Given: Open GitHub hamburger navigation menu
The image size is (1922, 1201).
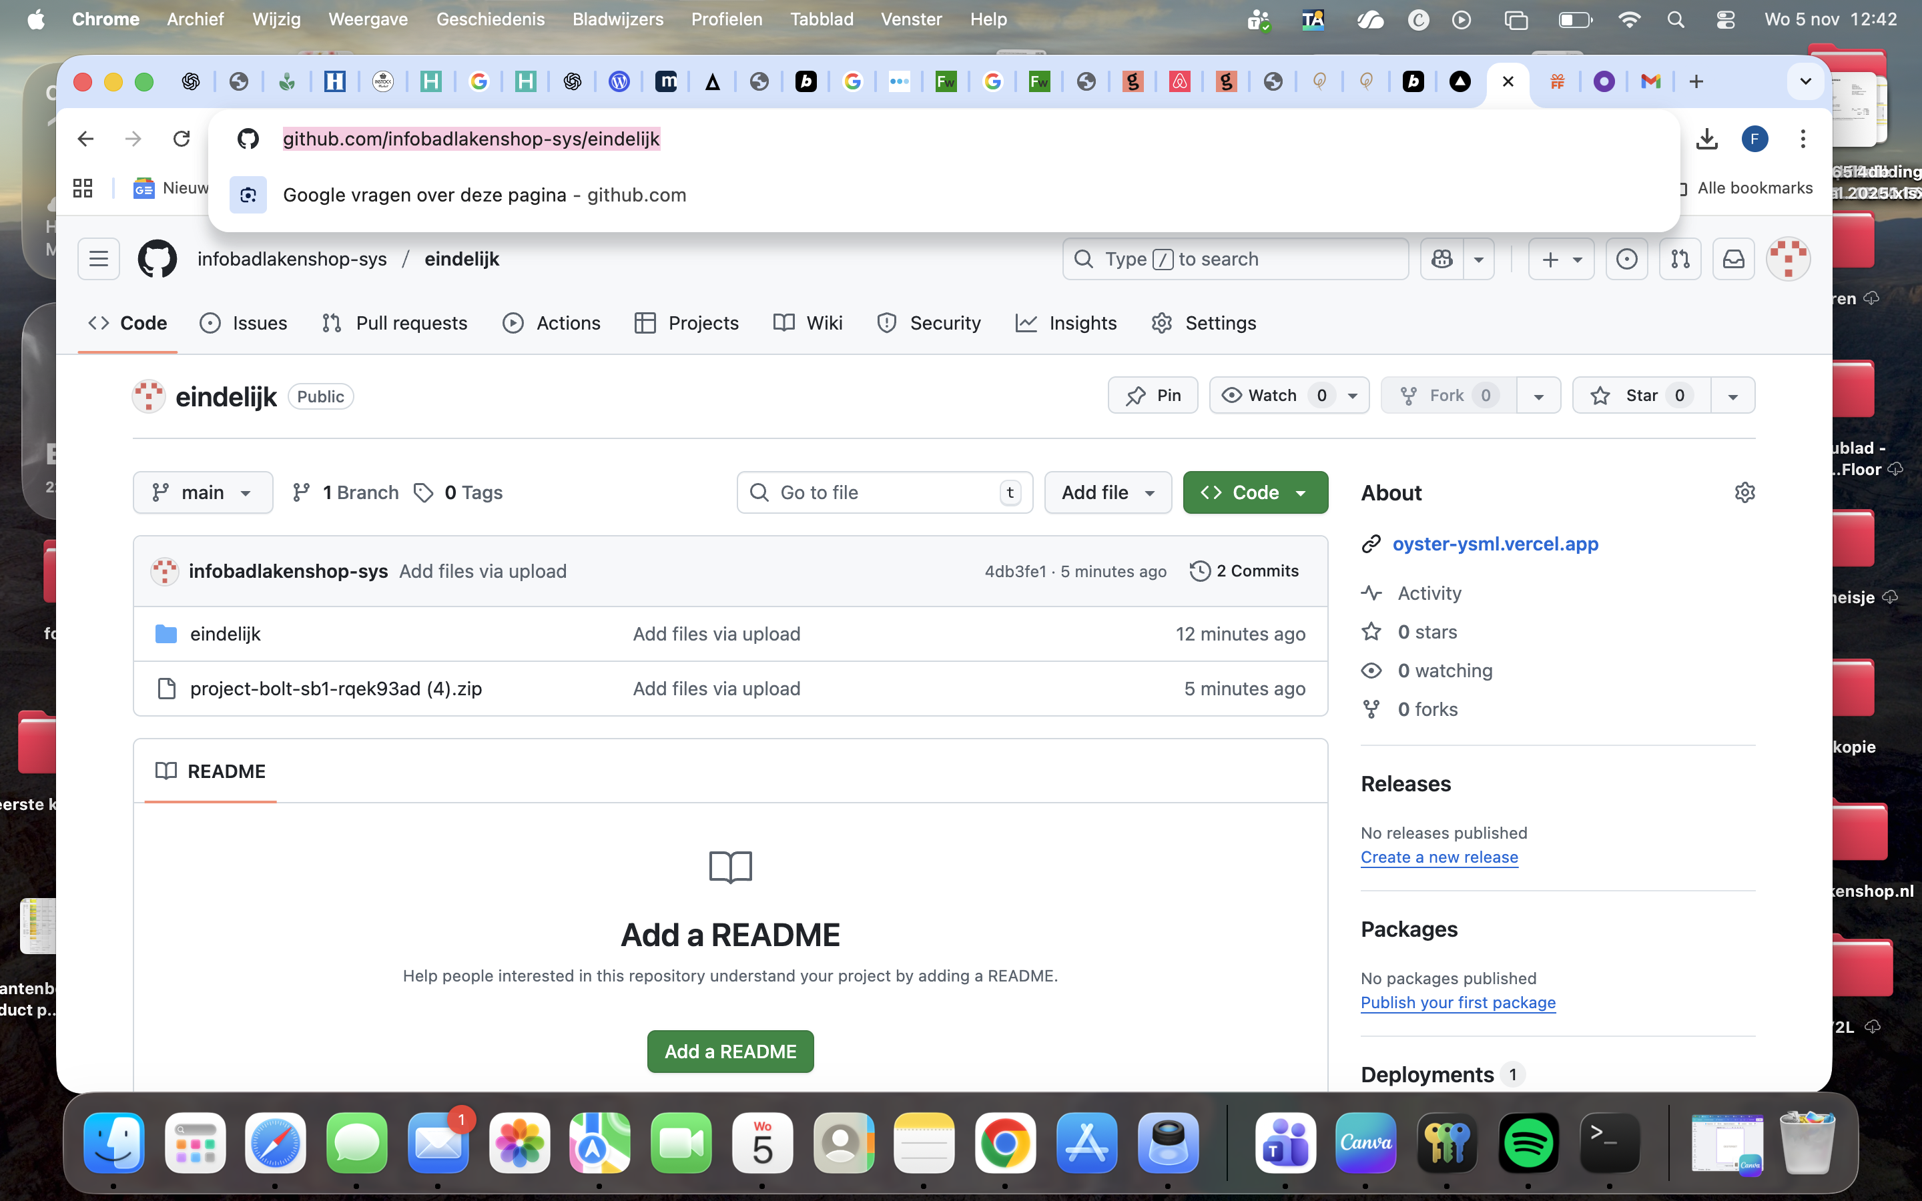Looking at the screenshot, I should click(x=99, y=259).
